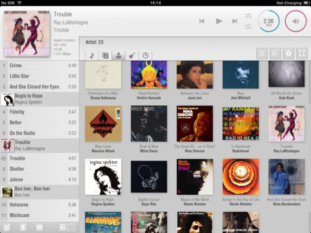Play And She Closed Her Eyes track
The height and width of the screenshot is (233, 311).
click(40, 87)
